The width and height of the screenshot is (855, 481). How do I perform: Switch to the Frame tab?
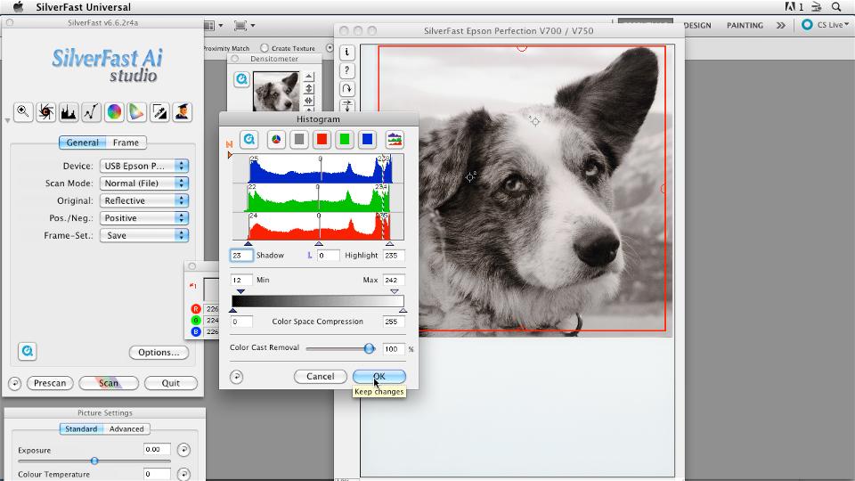pyautogui.click(x=126, y=143)
